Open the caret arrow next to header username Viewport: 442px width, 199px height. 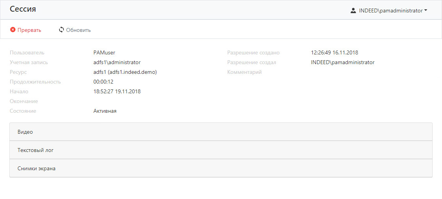(x=426, y=11)
